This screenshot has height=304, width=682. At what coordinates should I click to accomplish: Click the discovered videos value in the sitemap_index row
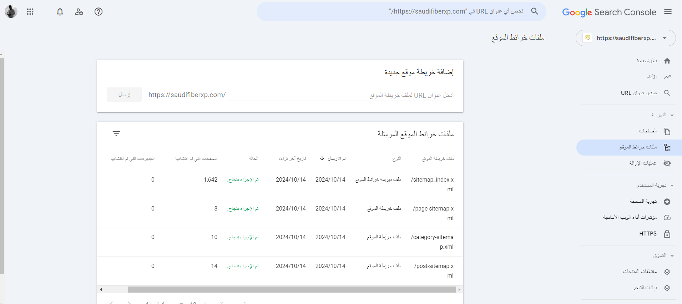click(x=153, y=180)
